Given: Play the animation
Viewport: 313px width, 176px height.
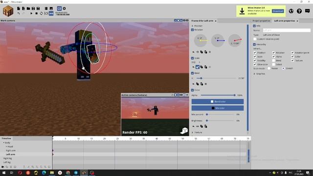Looking at the screenshot, I should pos(31,13).
